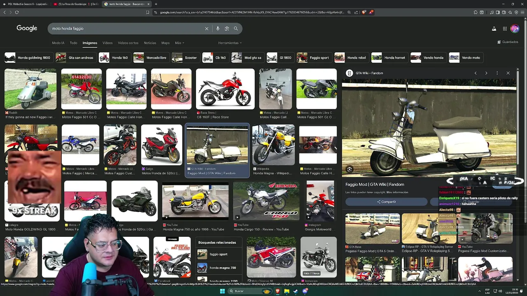
Task: Open the Brave VPN shield icon
Action: (x=516, y=12)
